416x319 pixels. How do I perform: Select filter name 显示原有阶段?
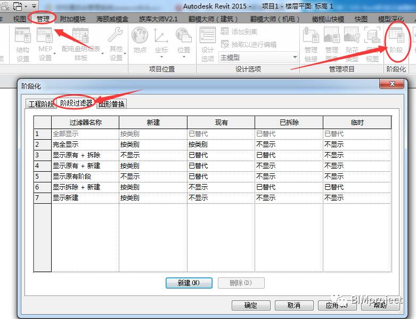(x=85, y=177)
